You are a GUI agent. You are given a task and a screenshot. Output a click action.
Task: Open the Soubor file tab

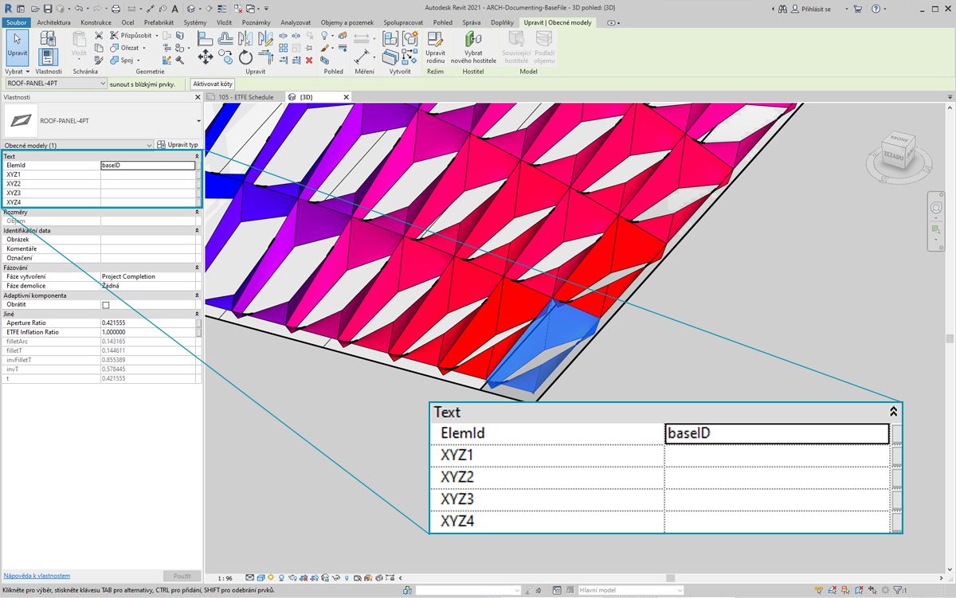click(x=17, y=22)
